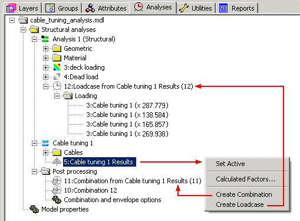The height and width of the screenshot is (221, 300).
Task: Click the Reports tab icon
Action: [223, 8]
